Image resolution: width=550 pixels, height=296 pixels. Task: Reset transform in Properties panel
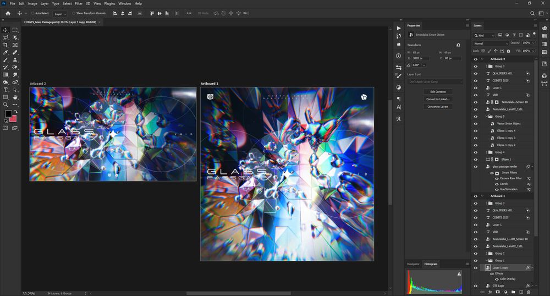458,45
